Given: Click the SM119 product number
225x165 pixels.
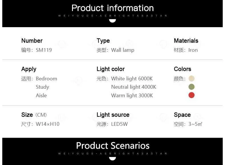Looking at the screenshot, I should [x=44, y=50].
